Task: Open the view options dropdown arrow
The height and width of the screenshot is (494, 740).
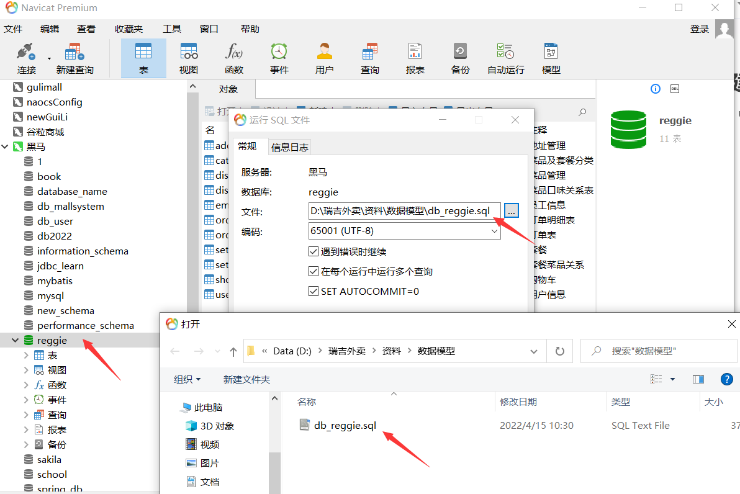Action: (x=672, y=379)
